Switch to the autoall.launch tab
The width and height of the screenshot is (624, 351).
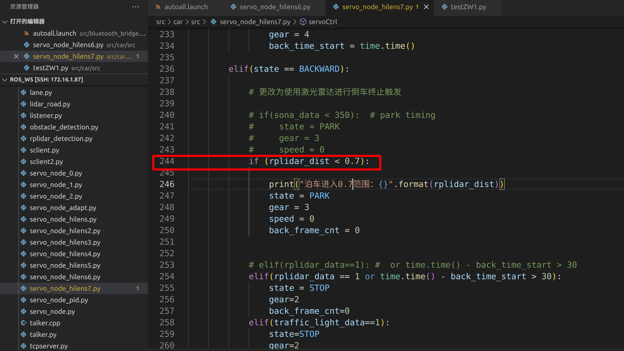point(186,7)
